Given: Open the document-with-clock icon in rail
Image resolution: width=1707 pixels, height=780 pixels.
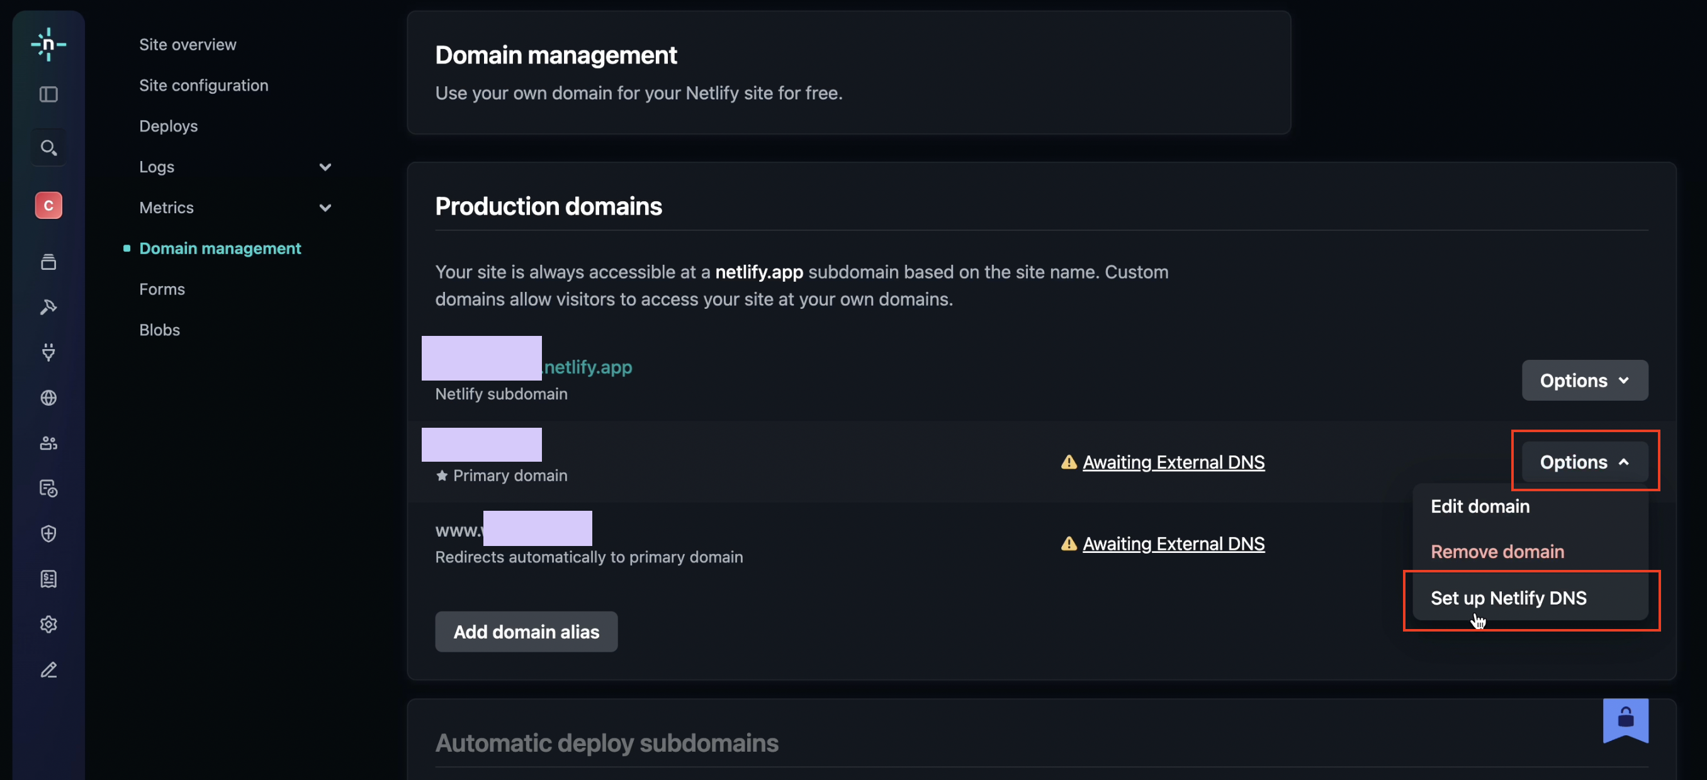Looking at the screenshot, I should [x=48, y=488].
